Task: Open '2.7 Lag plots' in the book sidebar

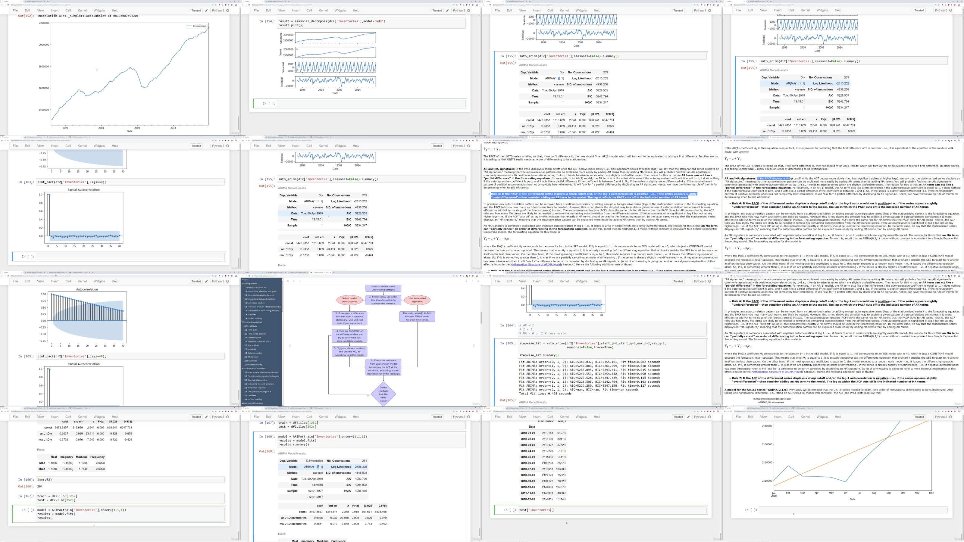Action: pos(250,349)
